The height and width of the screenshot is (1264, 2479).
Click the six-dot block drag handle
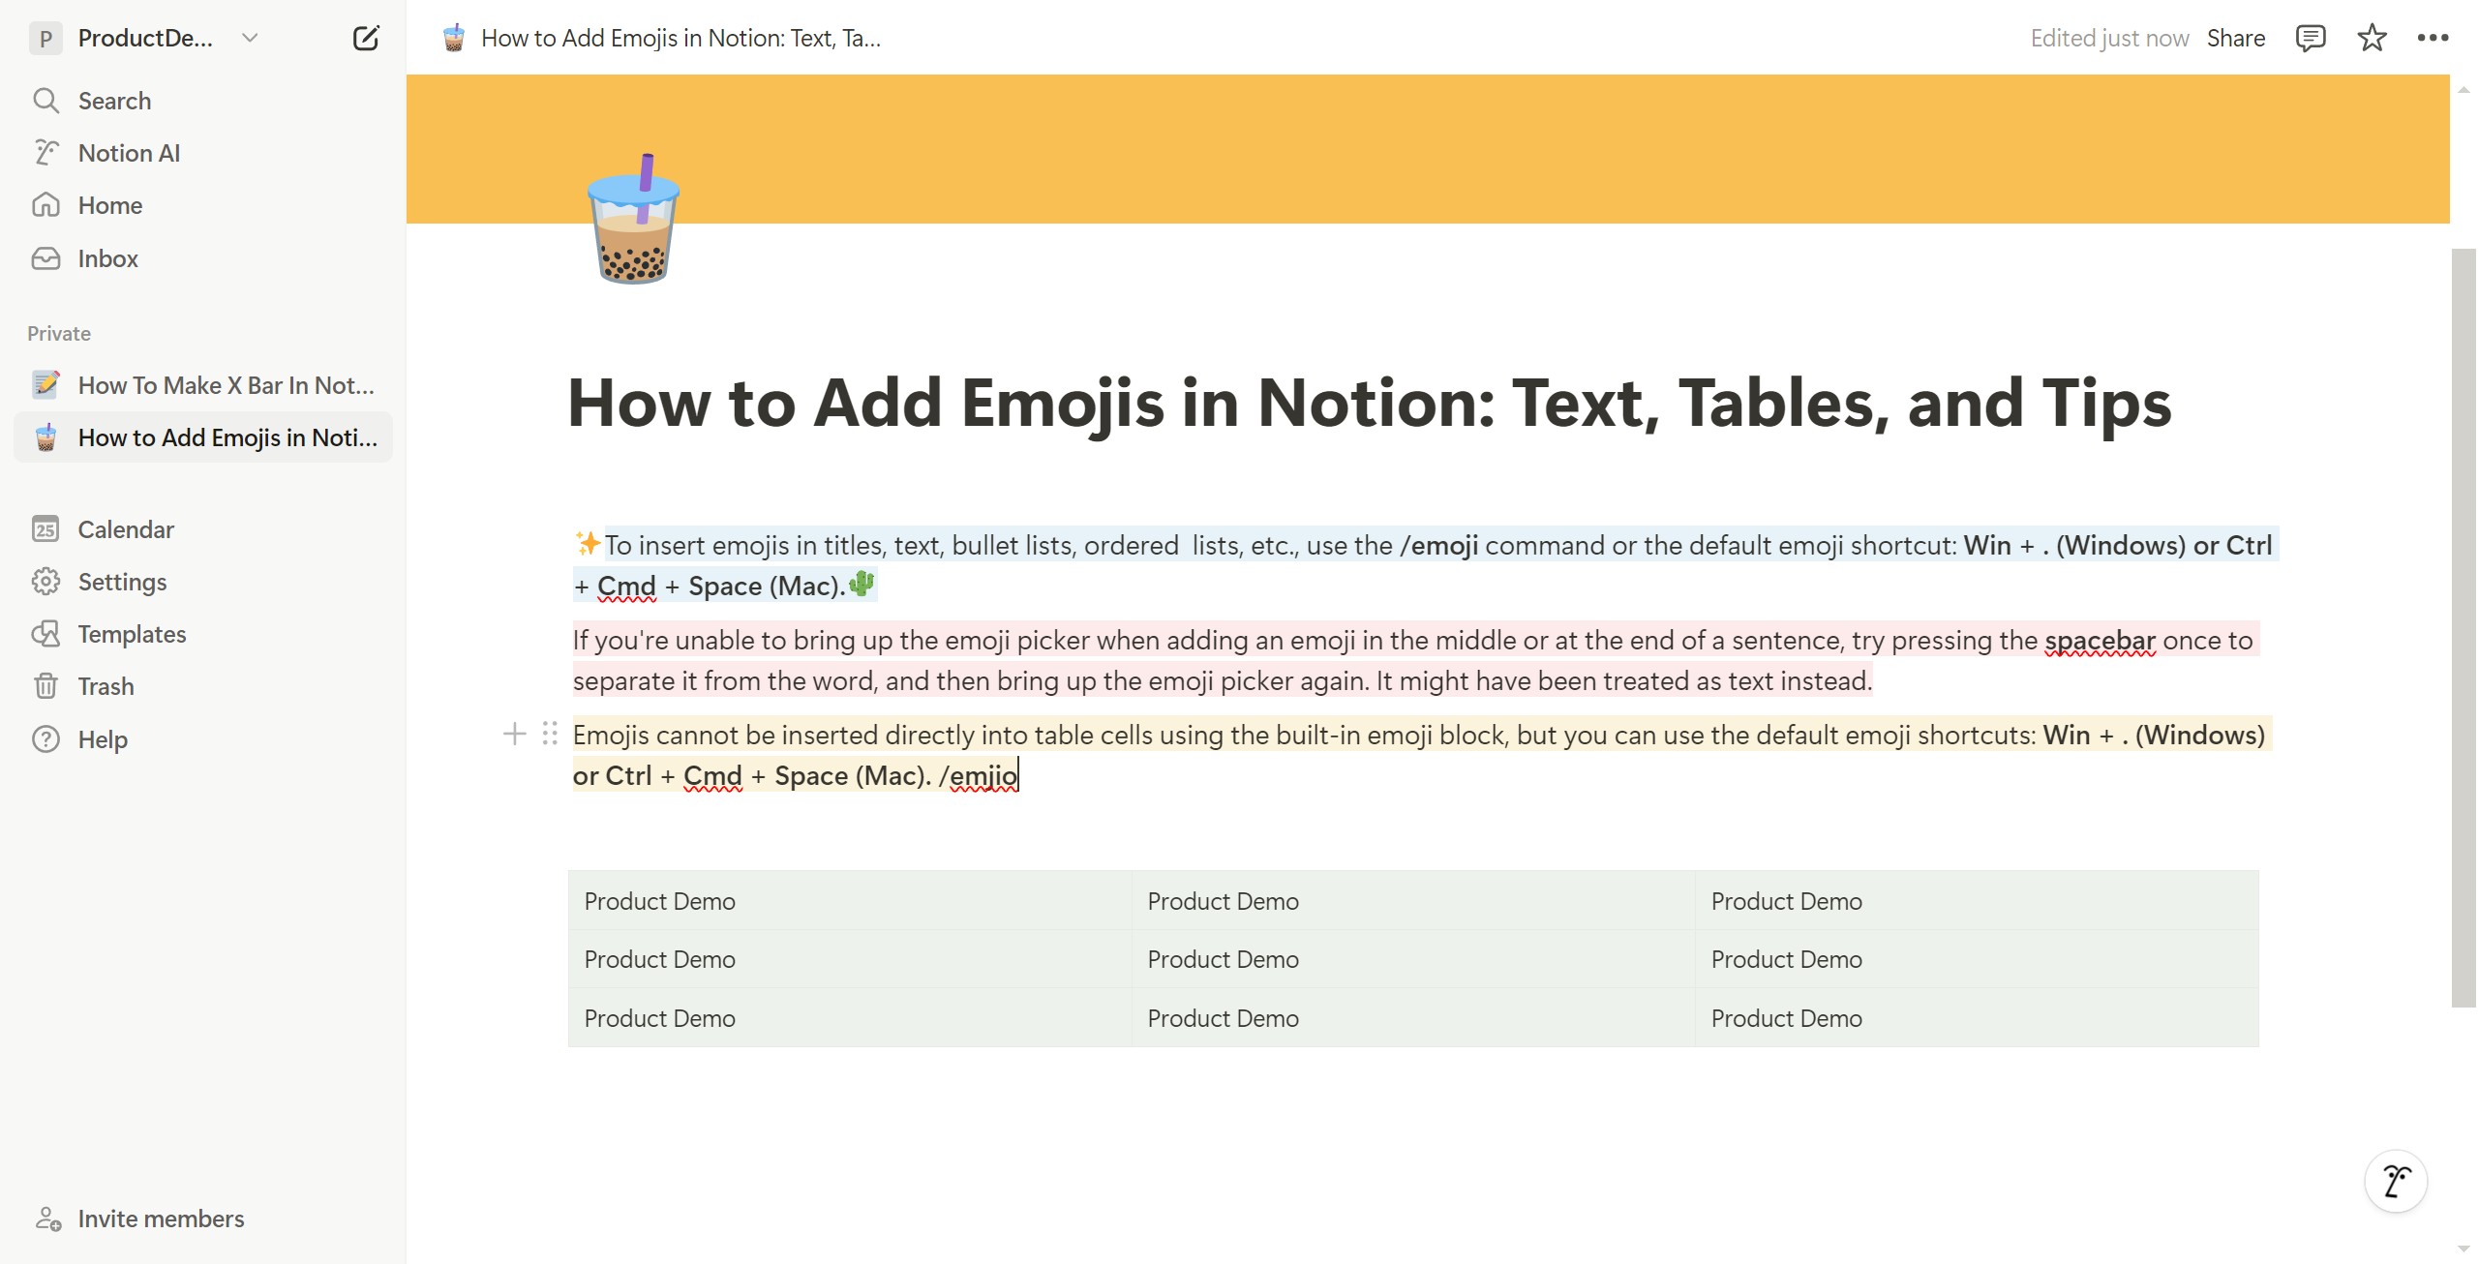coord(550,735)
